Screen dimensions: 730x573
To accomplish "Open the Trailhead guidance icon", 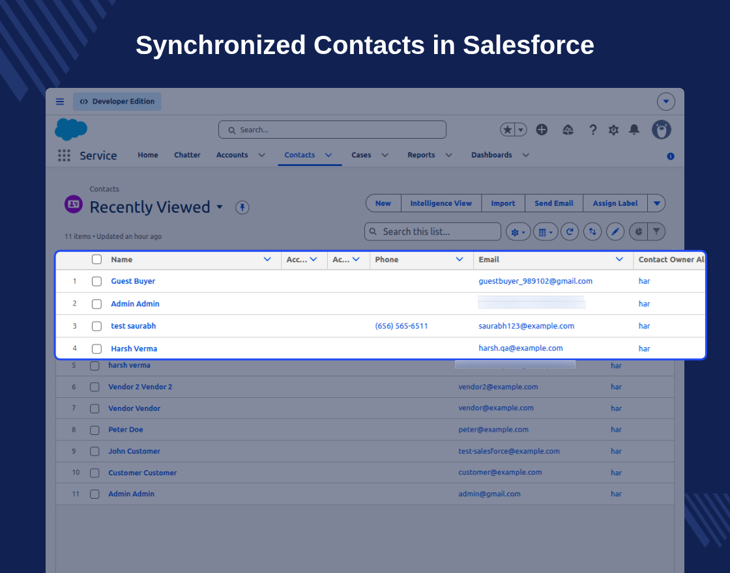I will point(568,130).
